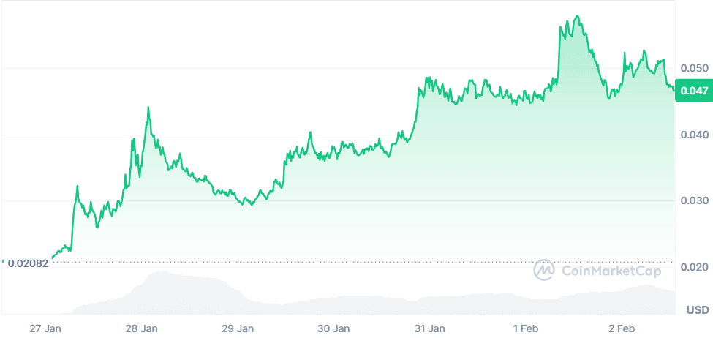The height and width of the screenshot is (338, 713).
Task: Click the dotted starting price baseline
Action: pyautogui.click(x=293, y=261)
